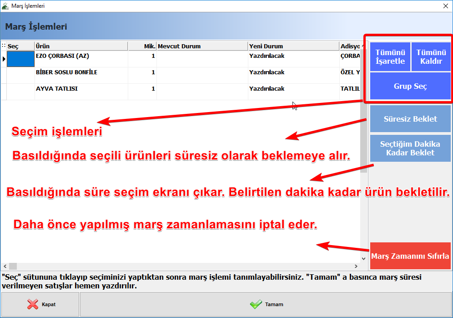This screenshot has width=453, height=318.
Task: Click the Mik. column header
Action: pos(142,46)
